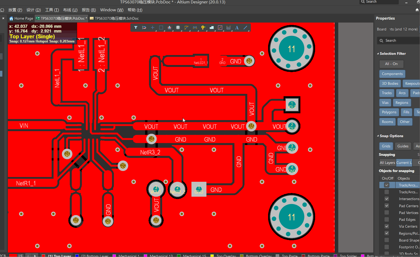Click the Place String text icon
The image size is (420, 257).
click(x=237, y=28)
